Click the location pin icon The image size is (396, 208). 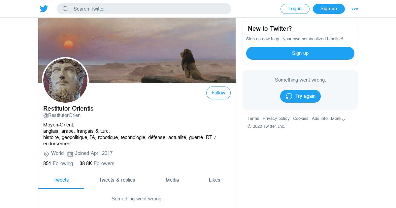[46, 154]
